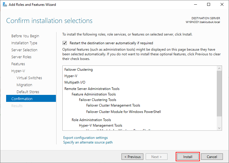Maximize the wizard window
229x163 pixels.
[209, 5]
